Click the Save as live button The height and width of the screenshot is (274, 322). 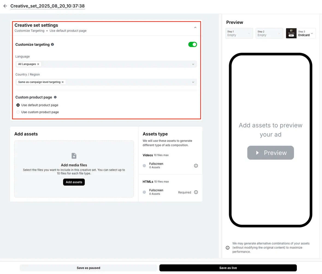228,268
